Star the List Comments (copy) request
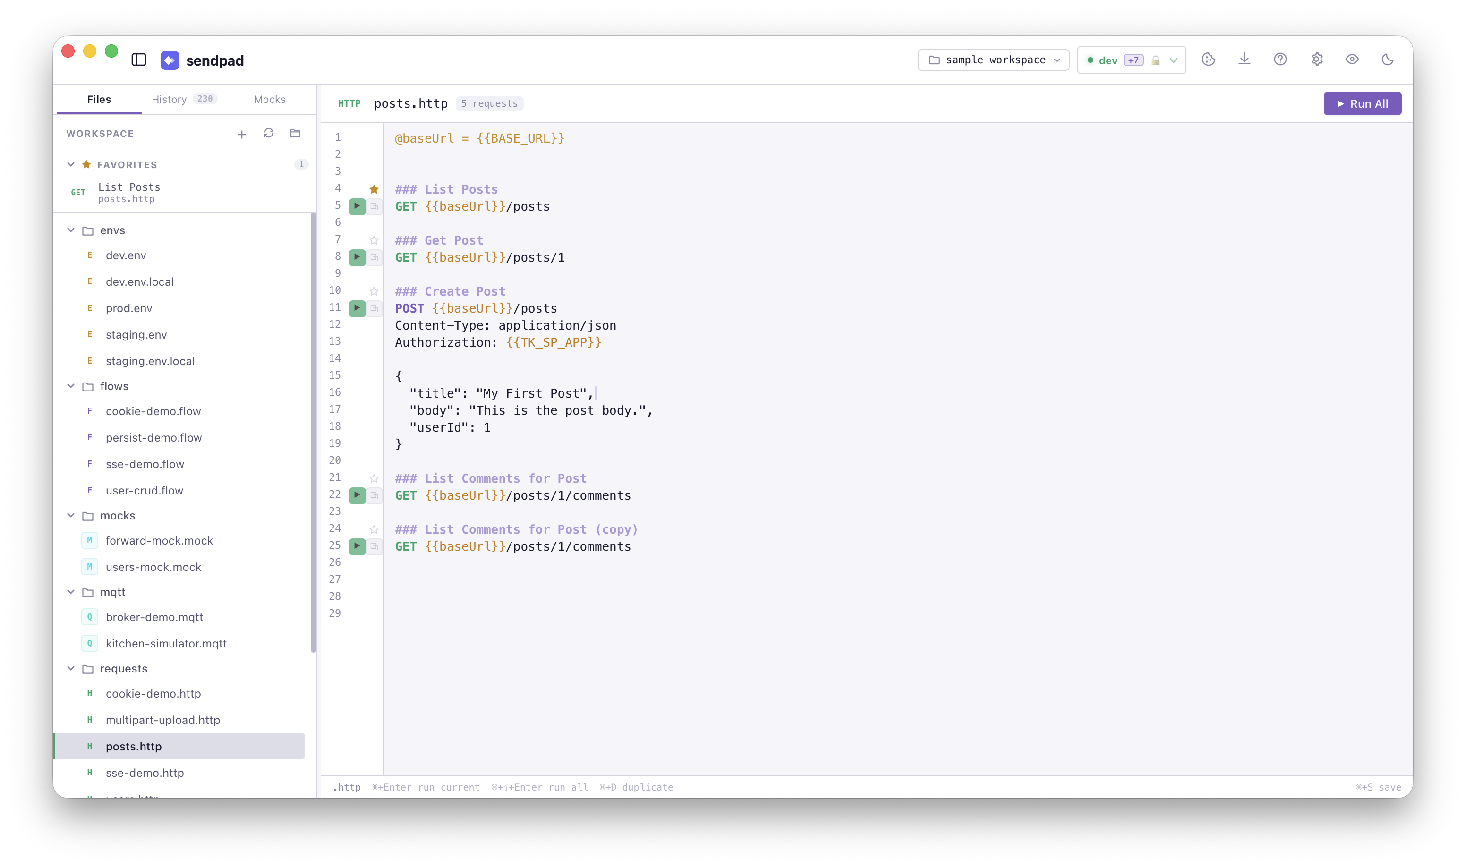 (x=374, y=529)
